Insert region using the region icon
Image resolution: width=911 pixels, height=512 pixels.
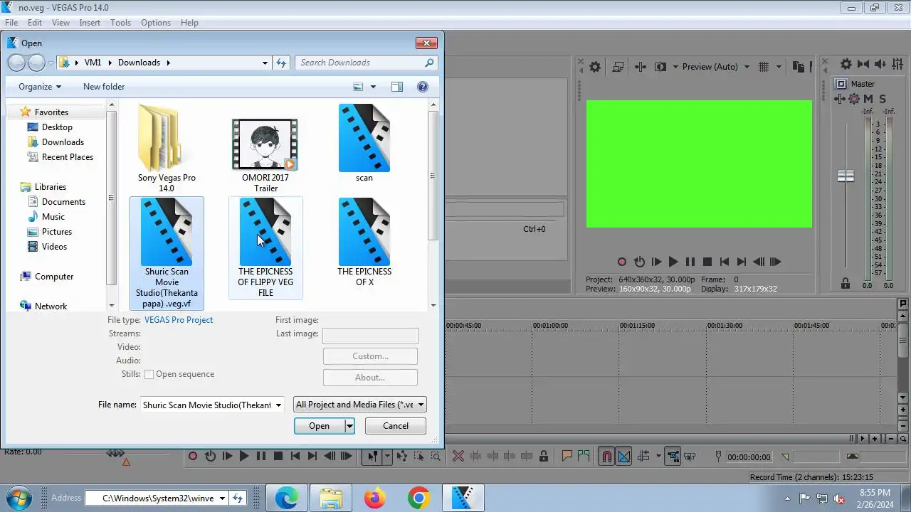click(x=584, y=457)
